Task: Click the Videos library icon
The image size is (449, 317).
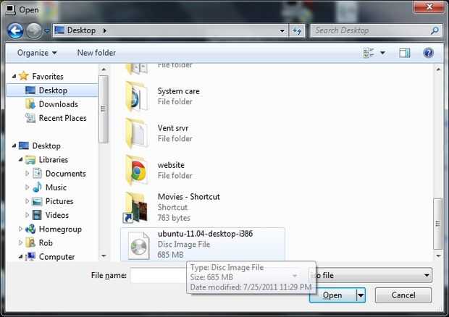Action: 37,215
